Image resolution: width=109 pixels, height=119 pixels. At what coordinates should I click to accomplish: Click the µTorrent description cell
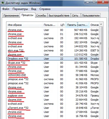pyautogui.click(x=95, y=108)
